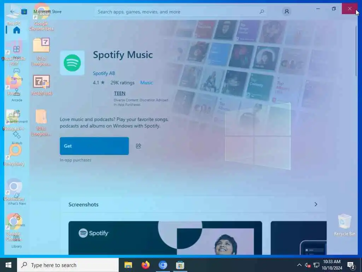Open Downloads in Store sidebar
This screenshot has width=362, height=272.
click(16, 220)
